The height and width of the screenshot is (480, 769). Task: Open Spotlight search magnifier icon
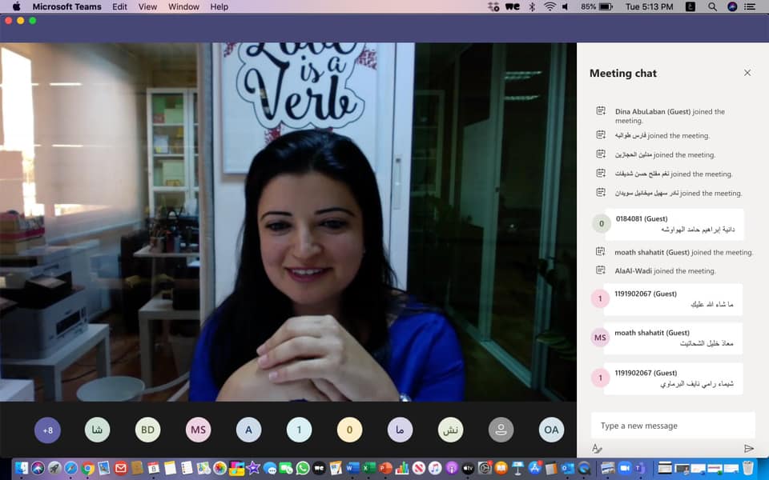712,6
